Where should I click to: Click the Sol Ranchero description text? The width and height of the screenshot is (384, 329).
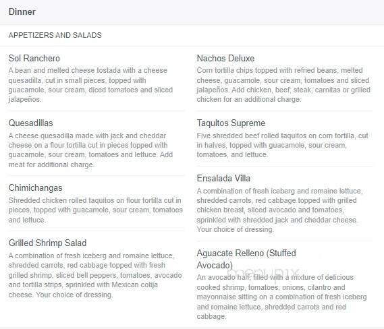(90, 85)
